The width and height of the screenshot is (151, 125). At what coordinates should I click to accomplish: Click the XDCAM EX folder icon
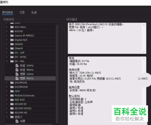[12, 104]
